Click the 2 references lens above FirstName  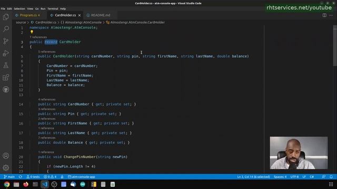tap(47, 119)
